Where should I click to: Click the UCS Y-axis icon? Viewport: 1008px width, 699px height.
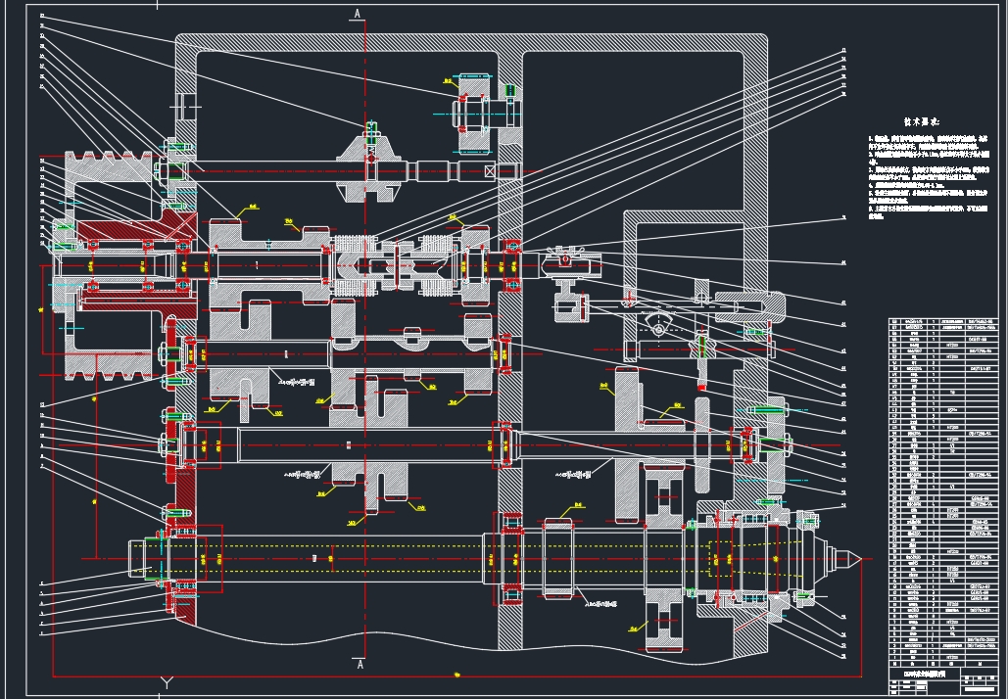point(167,683)
